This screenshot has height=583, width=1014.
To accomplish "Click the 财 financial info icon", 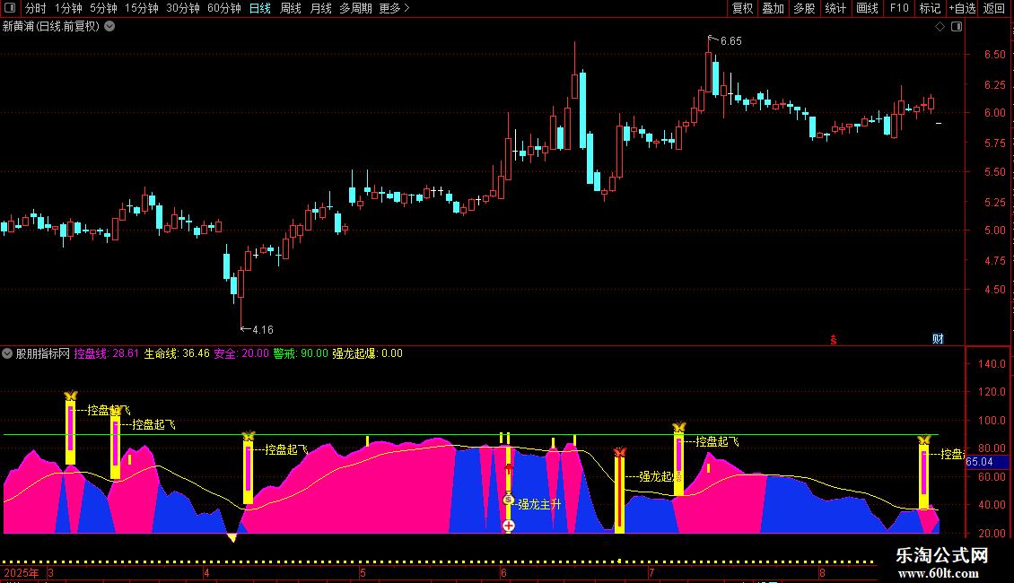I will 938,339.
